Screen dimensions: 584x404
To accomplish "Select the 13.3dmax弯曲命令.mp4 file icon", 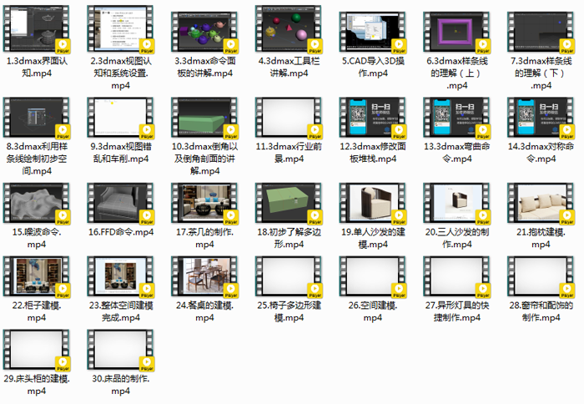I will click(x=456, y=117).
